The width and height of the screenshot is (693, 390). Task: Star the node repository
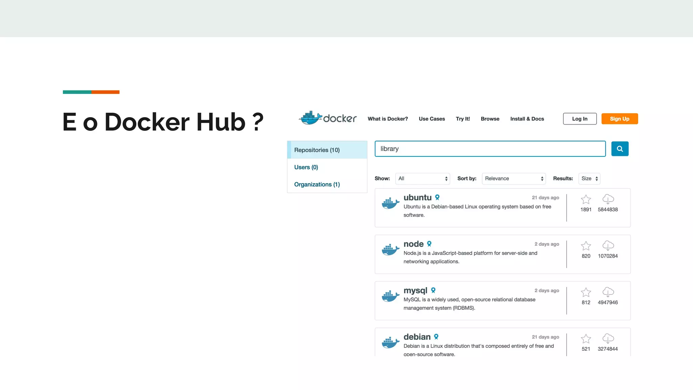(586, 246)
